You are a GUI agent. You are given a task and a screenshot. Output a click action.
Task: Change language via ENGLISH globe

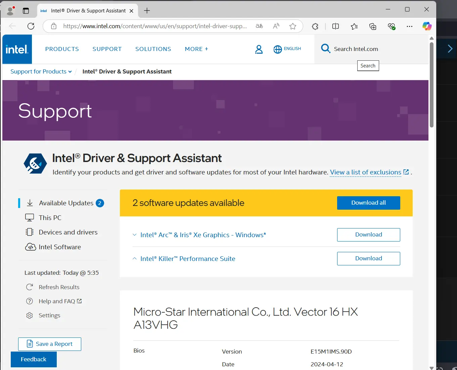287,49
